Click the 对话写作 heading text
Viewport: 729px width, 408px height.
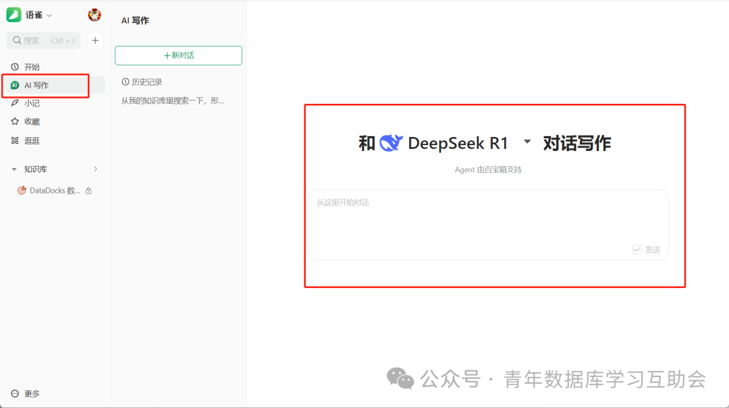tap(577, 143)
